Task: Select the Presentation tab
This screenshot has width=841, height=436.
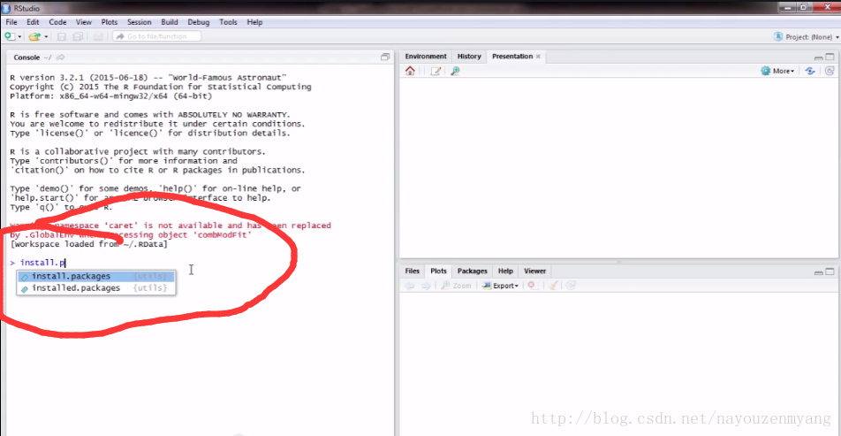Action: (x=512, y=57)
